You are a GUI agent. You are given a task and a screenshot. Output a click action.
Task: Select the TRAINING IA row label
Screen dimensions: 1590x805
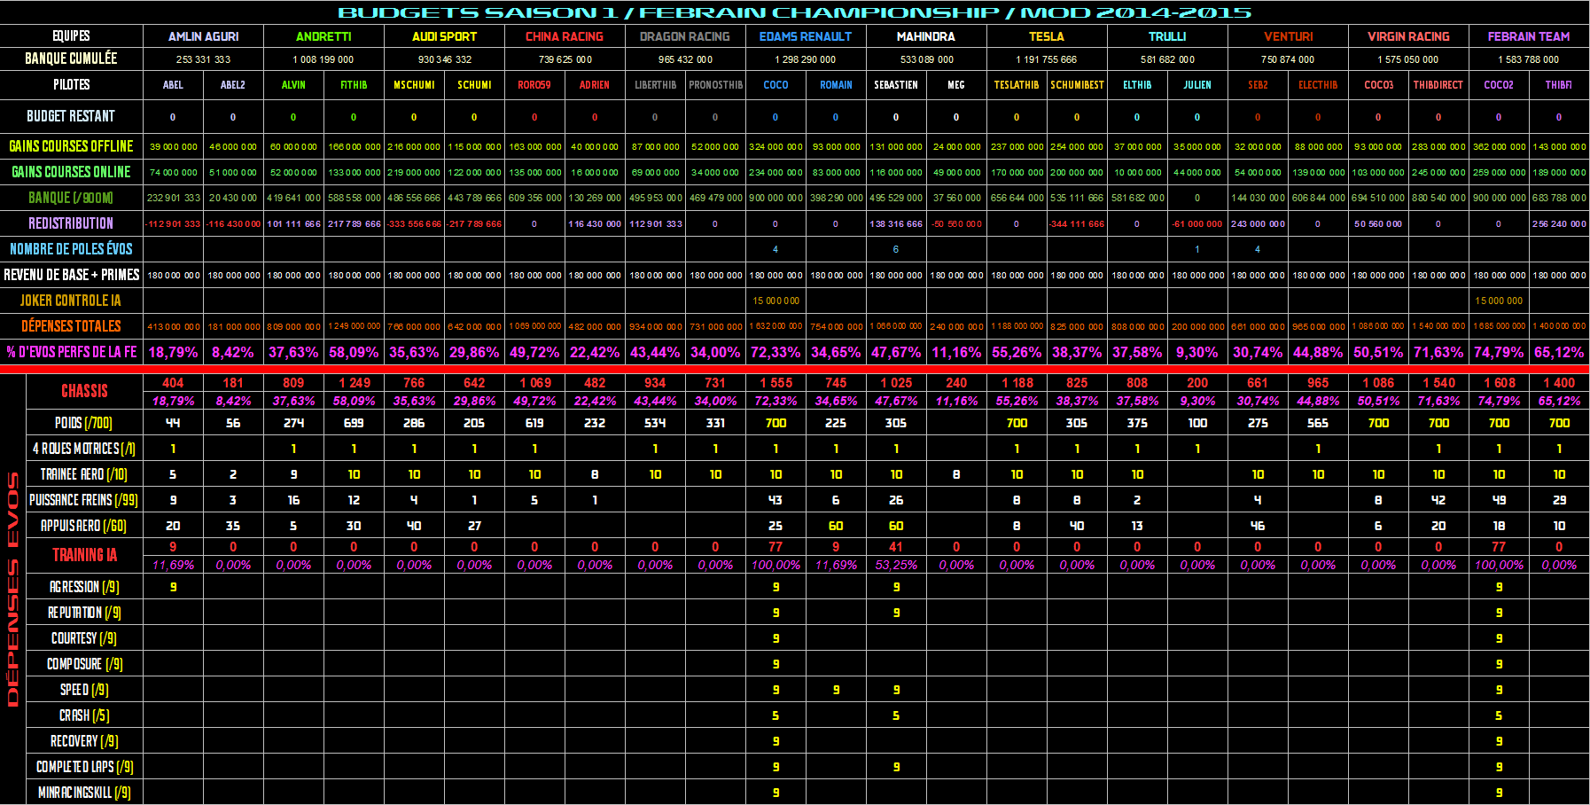pos(84,555)
